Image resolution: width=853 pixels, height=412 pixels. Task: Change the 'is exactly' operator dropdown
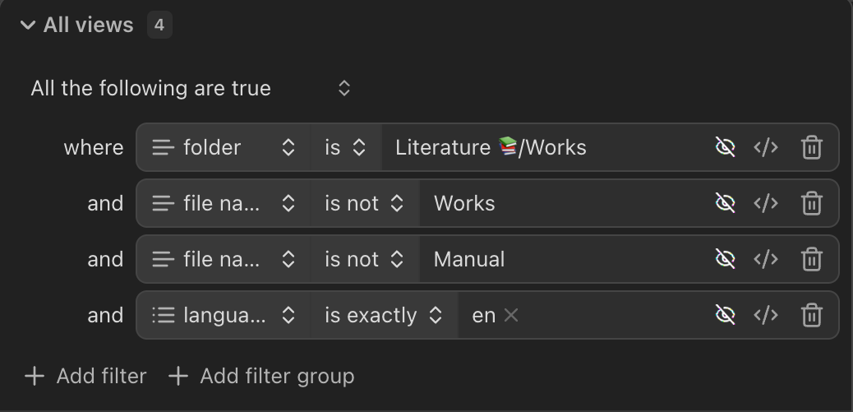[x=384, y=316]
